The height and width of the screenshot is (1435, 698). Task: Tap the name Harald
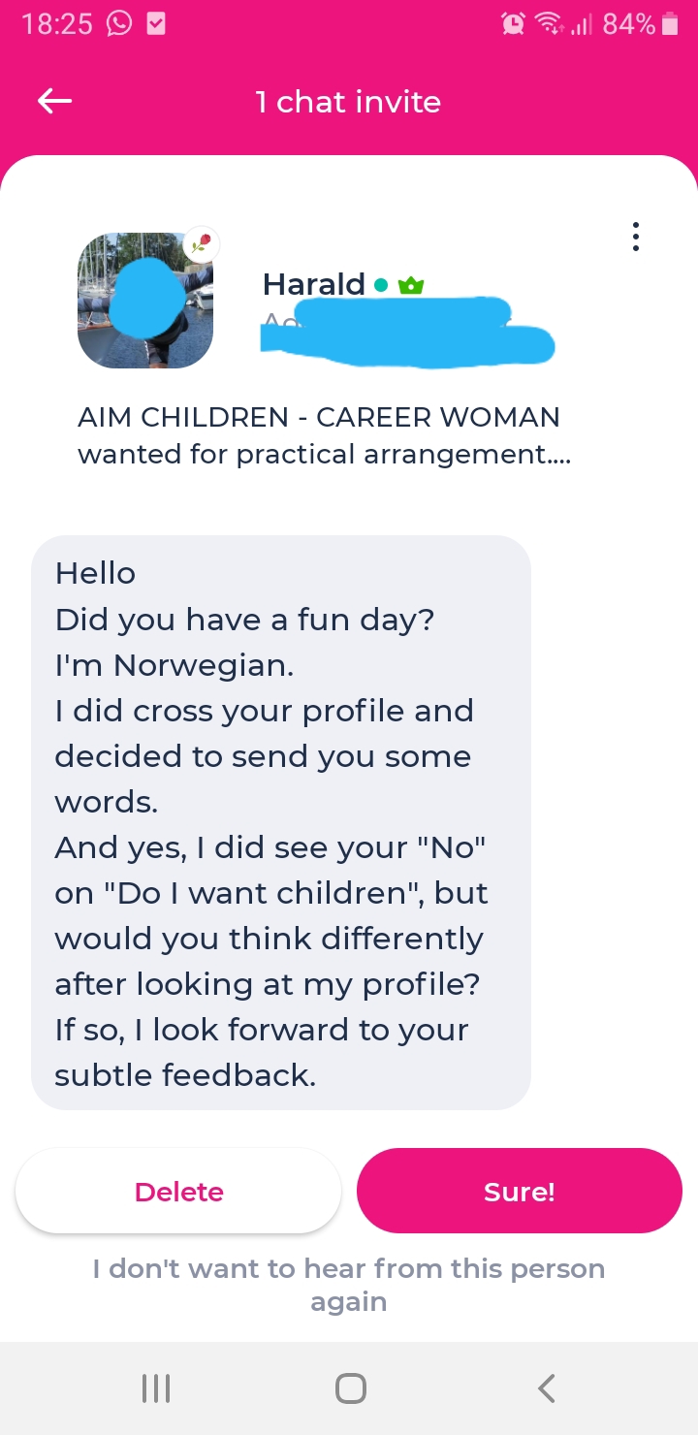[x=313, y=284]
